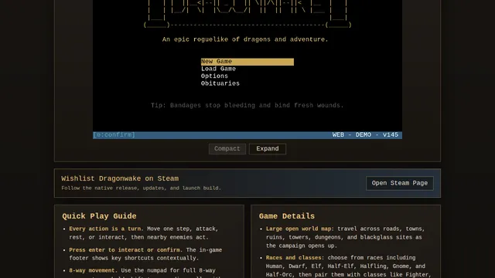Choose Load Game in the menu
Viewport: 495px width, 278px height.
click(218, 69)
